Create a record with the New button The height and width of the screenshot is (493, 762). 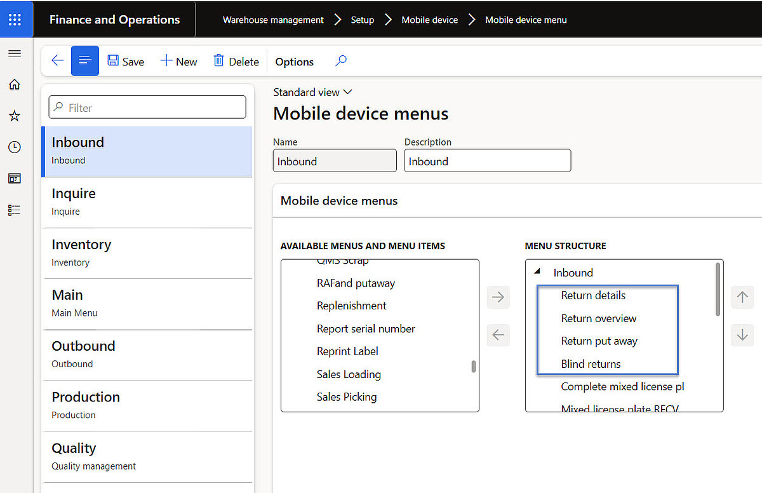tap(178, 61)
